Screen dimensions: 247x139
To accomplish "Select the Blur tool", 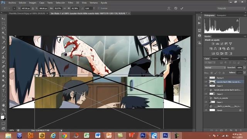I will click(x=3, y=76).
